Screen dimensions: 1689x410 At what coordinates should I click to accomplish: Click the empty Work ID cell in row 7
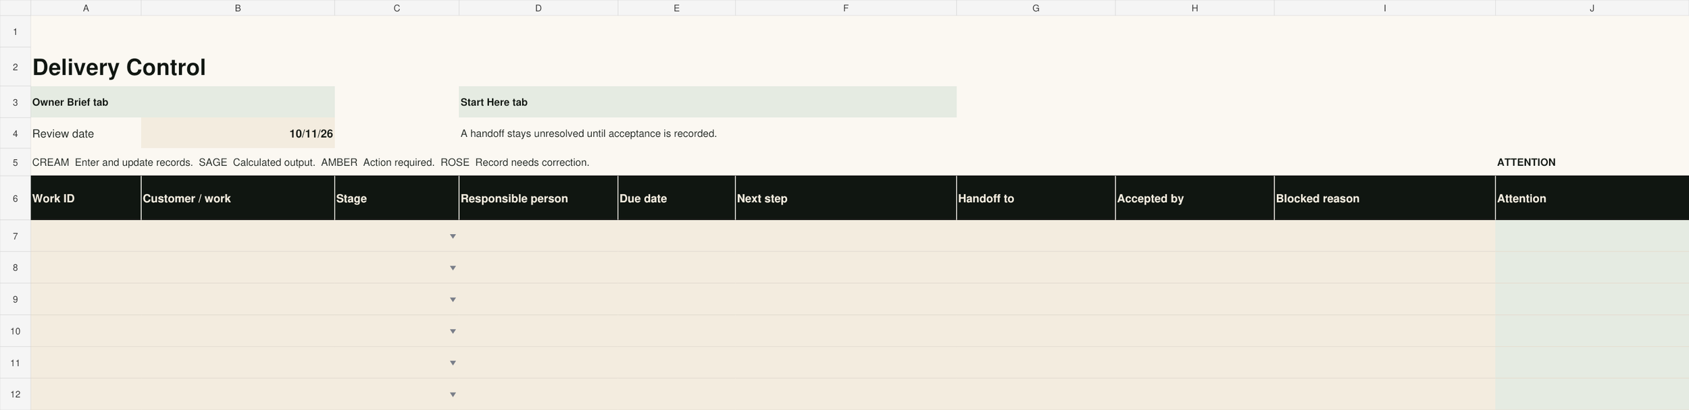(x=86, y=236)
